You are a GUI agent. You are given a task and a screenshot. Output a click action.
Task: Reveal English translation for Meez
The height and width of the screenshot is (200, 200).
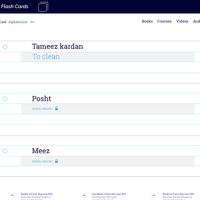[x=42, y=162]
